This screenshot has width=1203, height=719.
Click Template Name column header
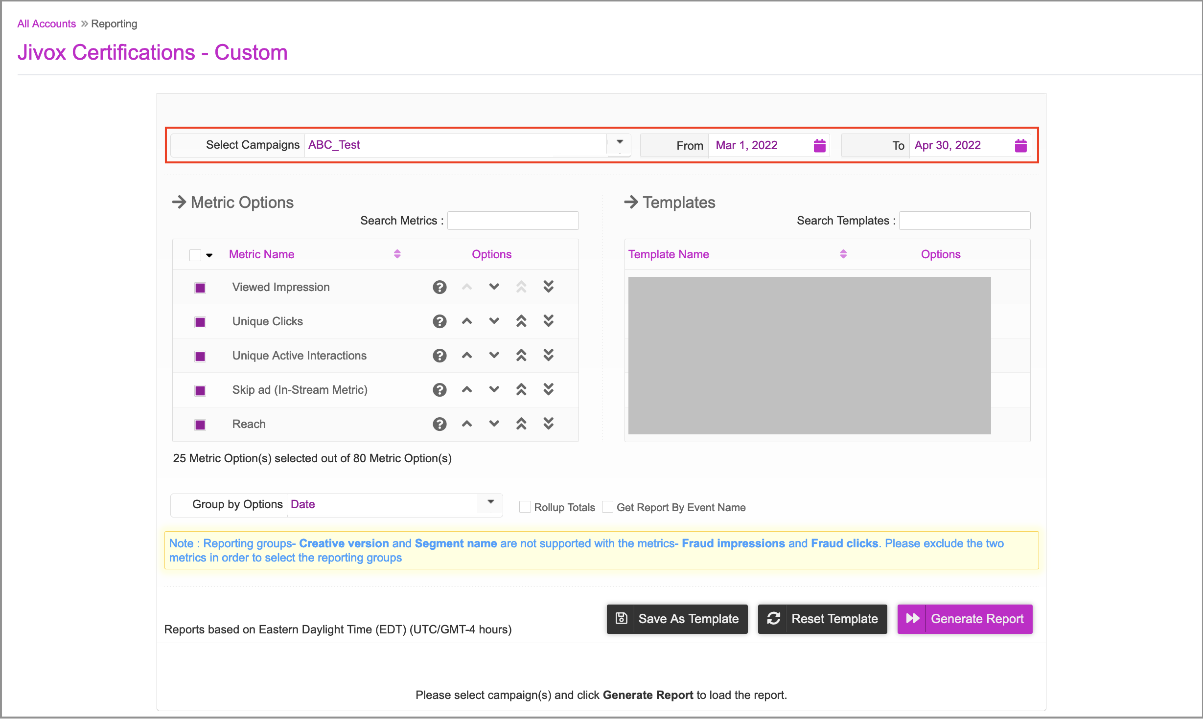point(669,254)
